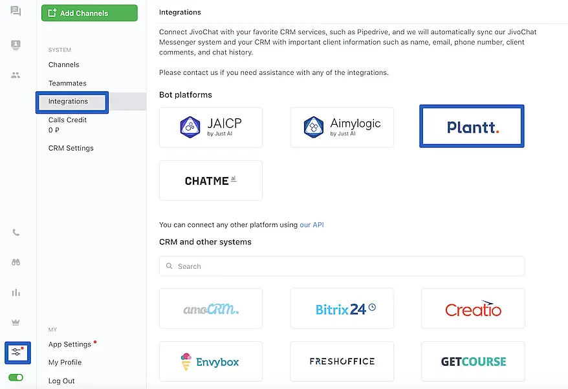Open the team members icon
The height and width of the screenshot is (389, 568).
(16, 75)
